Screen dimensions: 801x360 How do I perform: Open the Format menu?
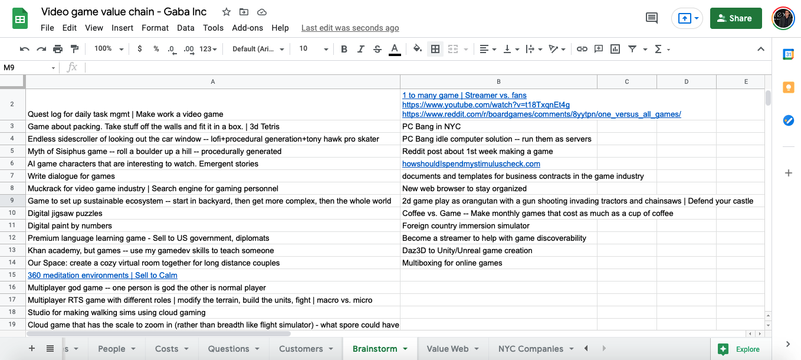(x=155, y=28)
